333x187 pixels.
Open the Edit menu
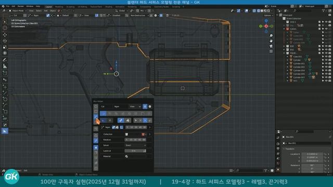click(14, 6)
